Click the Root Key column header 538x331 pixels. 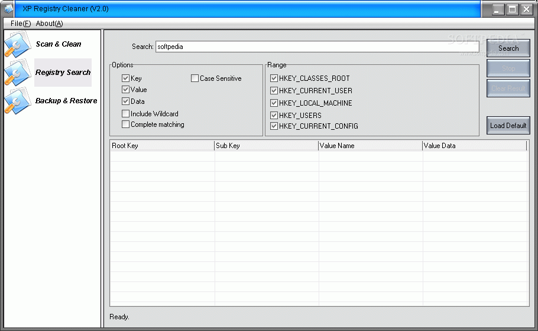point(162,146)
